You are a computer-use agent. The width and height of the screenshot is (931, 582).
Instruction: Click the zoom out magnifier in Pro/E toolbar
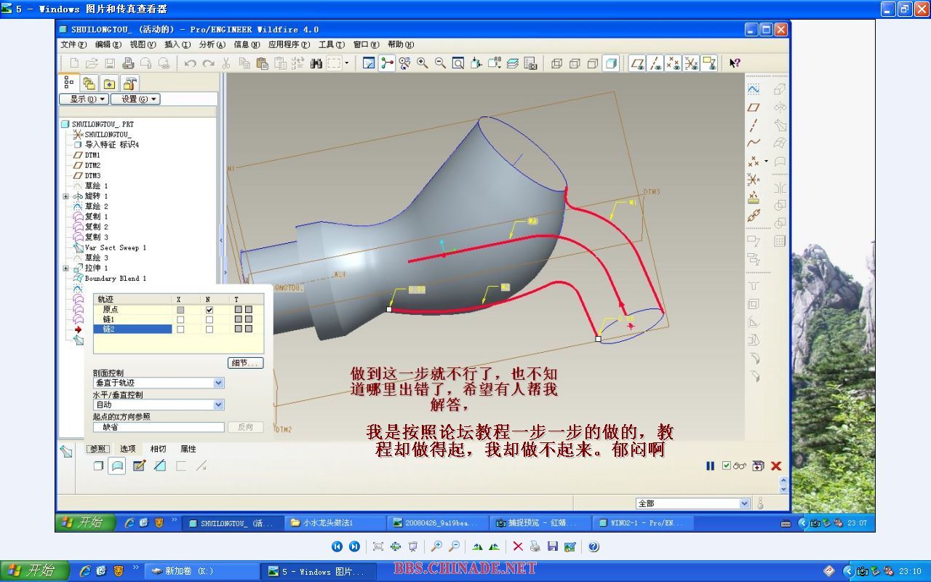440,63
